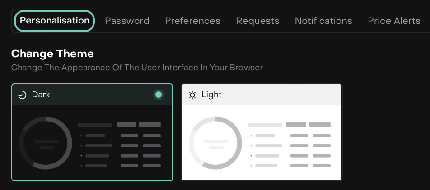
Task: Open the Requests tab
Action: click(257, 21)
